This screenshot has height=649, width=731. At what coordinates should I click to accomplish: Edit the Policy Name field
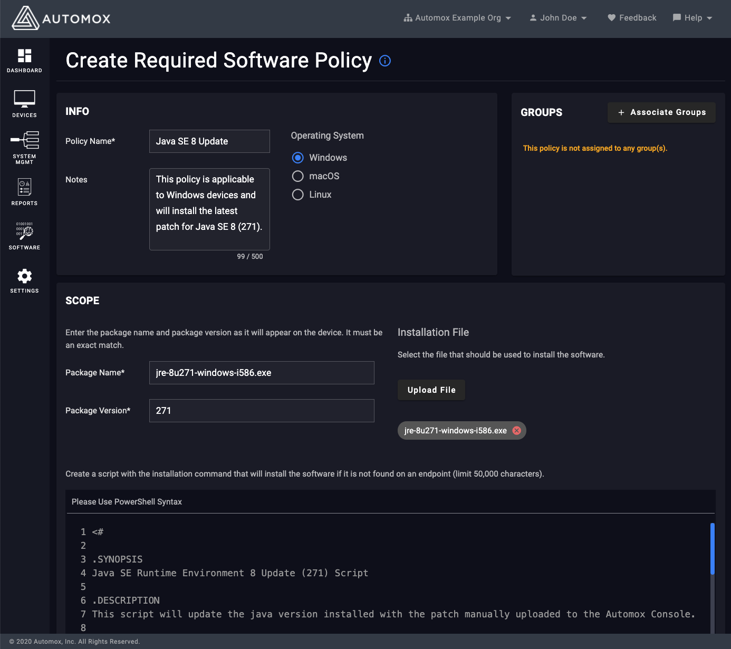point(209,141)
